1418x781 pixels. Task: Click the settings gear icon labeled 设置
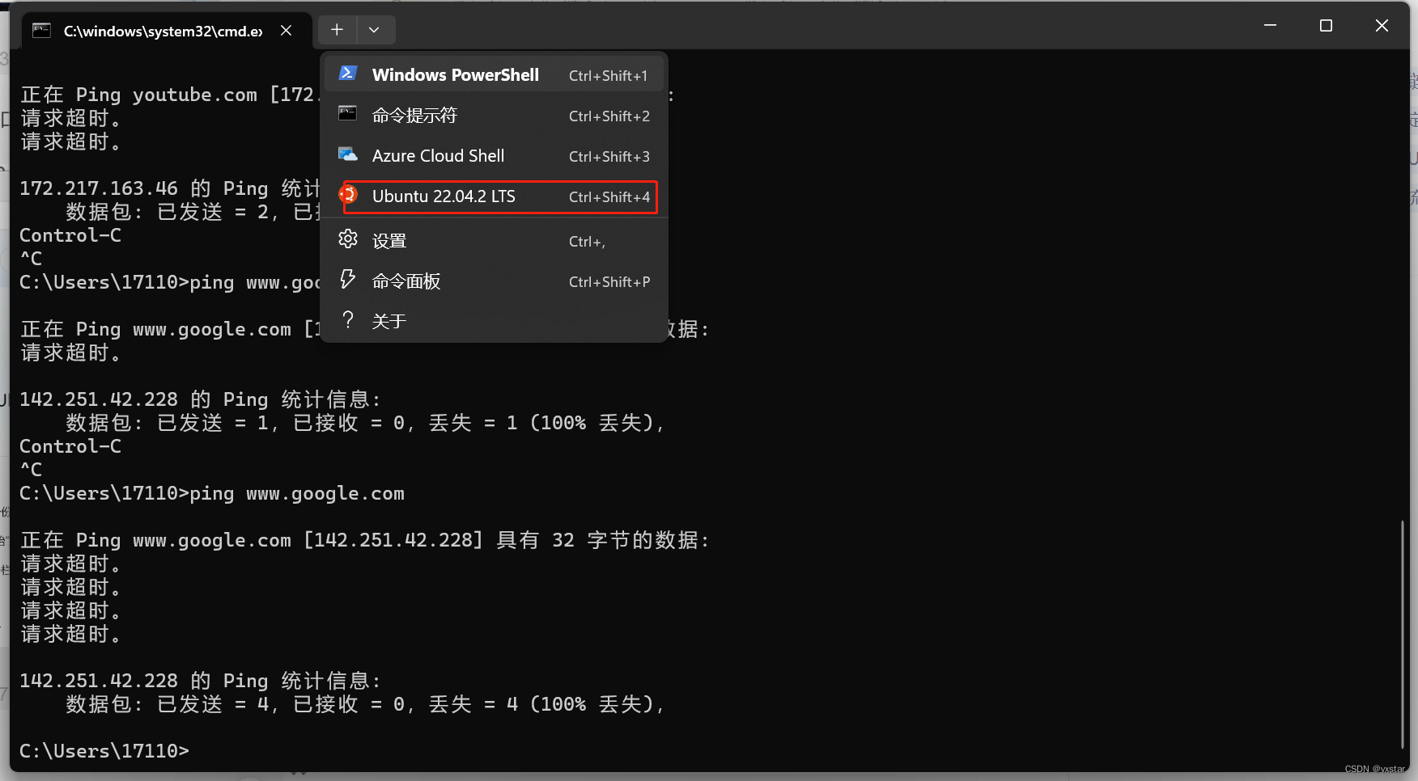point(348,239)
